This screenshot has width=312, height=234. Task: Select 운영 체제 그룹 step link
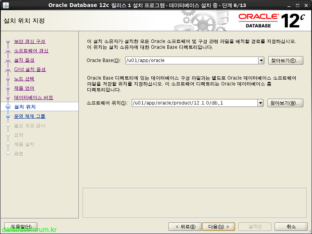(30, 116)
